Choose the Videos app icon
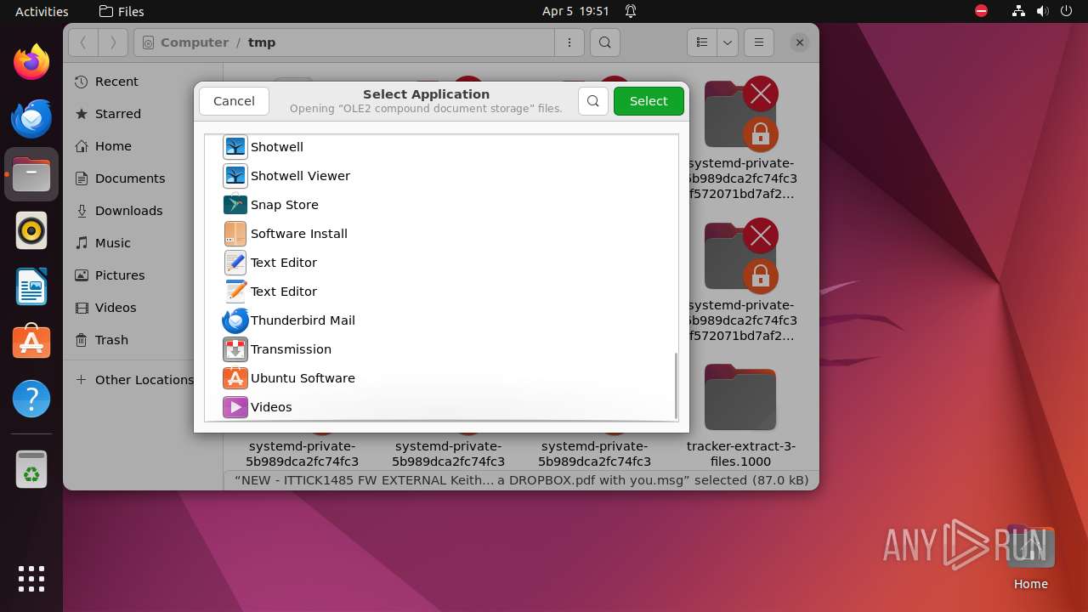 pos(235,407)
